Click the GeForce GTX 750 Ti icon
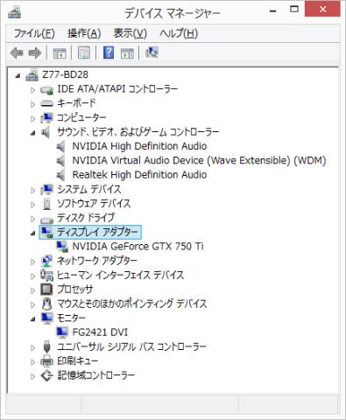 [x=62, y=247]
